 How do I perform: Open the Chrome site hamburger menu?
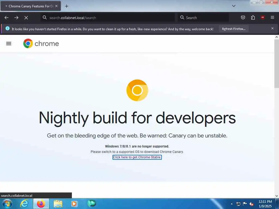(9, 44)
